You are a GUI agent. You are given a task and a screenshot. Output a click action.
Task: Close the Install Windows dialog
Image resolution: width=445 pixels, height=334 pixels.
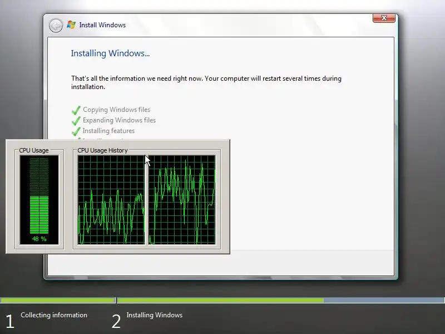(384, 18)
